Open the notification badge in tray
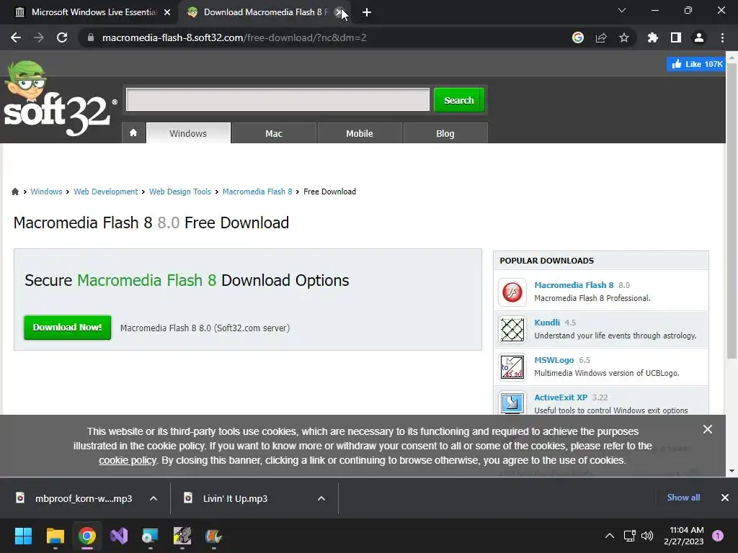738x553 pixels. (x=718, y=536)
